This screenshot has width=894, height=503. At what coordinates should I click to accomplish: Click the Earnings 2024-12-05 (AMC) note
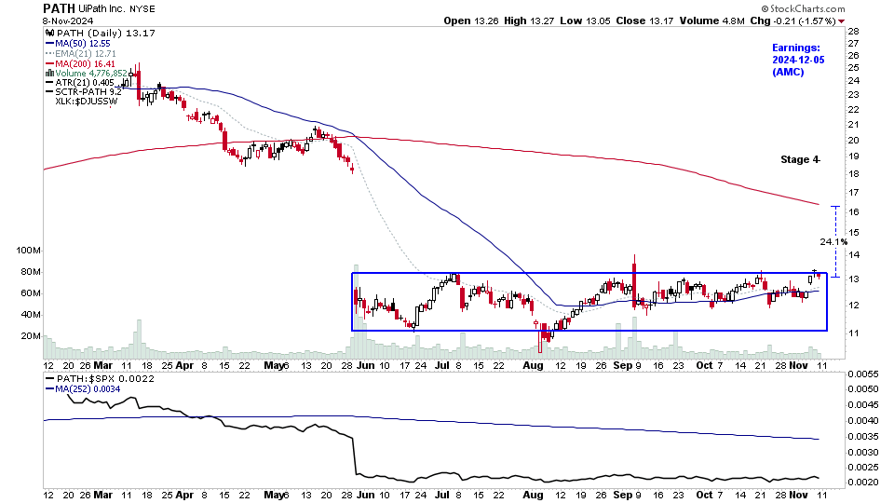pyautogui.click(x=798, y=60)
